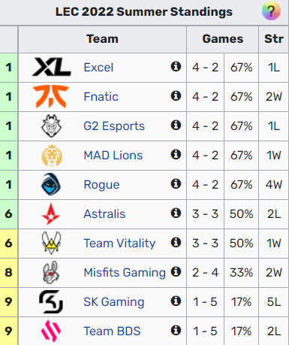Open info icon next to Excel
The image size is (289, 345).
[x=176, y=66]
